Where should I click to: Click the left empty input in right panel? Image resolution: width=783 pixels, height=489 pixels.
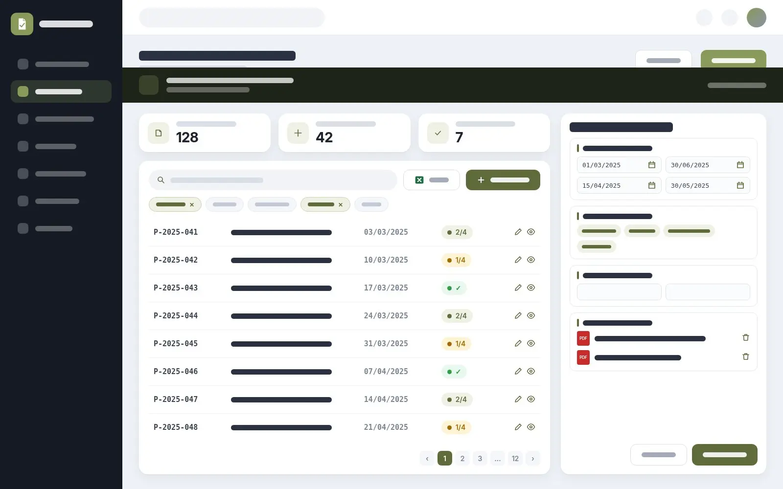[x=619, y=292]
